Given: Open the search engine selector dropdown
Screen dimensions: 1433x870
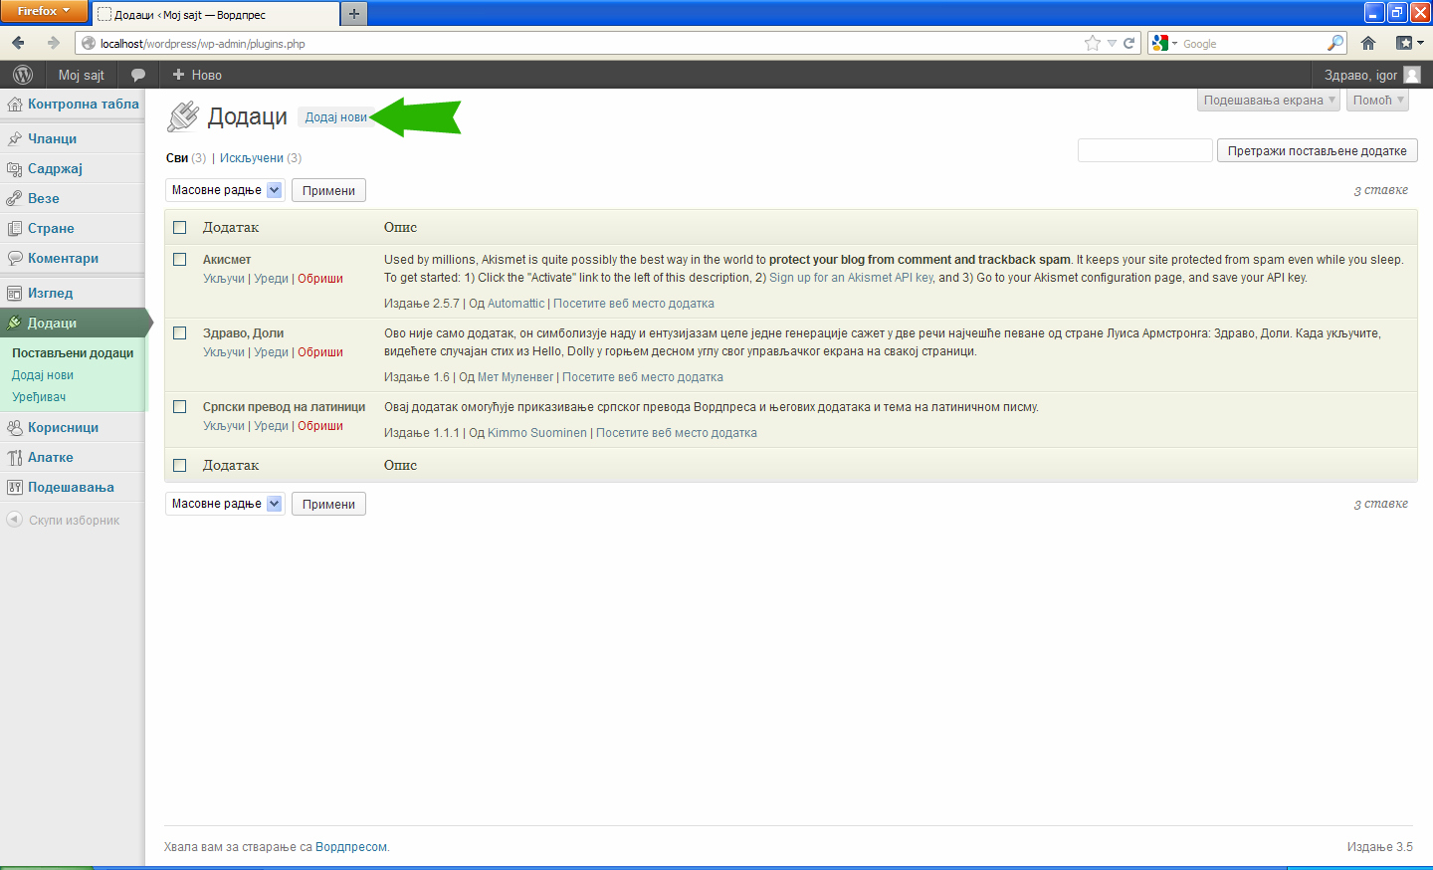Looking at the screenshot, I should [1164, 43].
